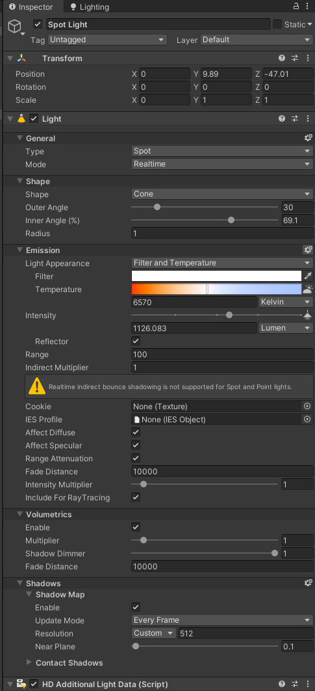Open the light Mode dropdown
The height and width of the screenshot is (691, 315).
tap(222, 164)
